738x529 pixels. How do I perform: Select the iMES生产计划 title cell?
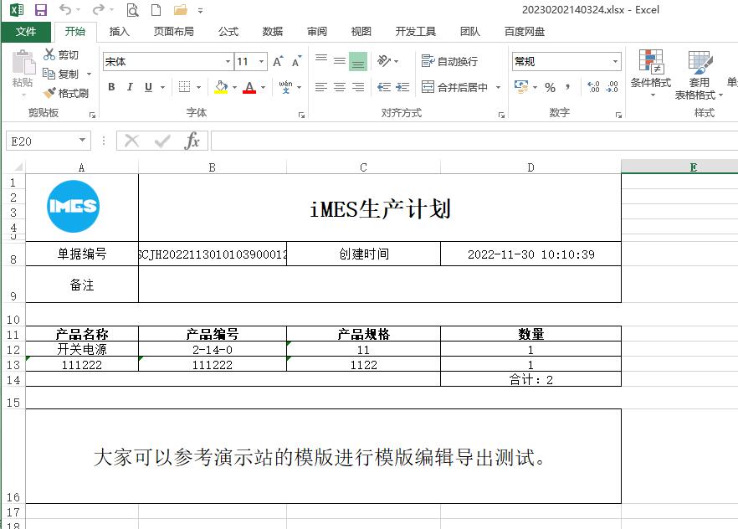[x=380, y=208]
